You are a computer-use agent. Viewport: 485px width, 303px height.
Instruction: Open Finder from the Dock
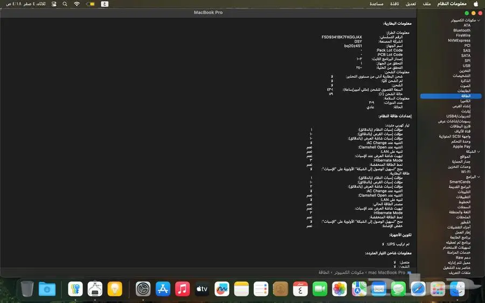457,289
